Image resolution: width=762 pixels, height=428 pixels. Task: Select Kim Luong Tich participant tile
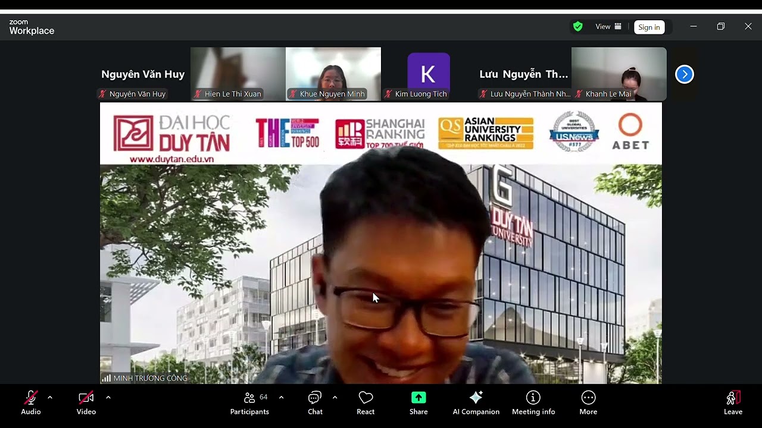(x=429, y=74)
